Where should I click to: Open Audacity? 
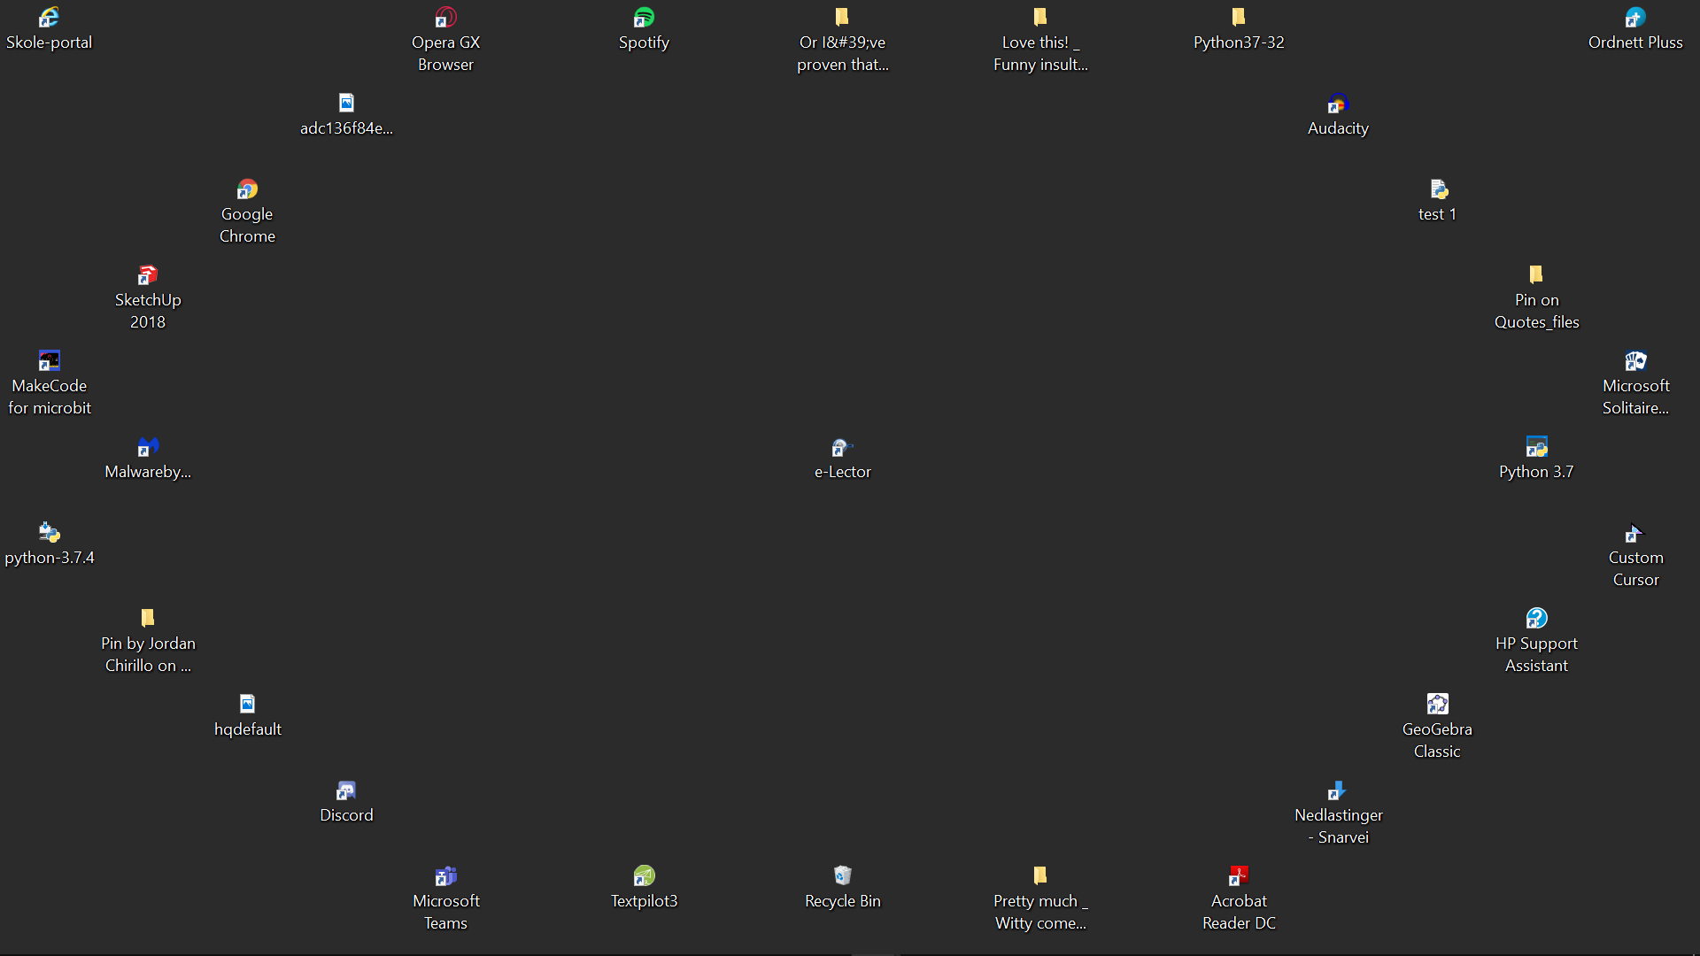tap(1337, 104)
